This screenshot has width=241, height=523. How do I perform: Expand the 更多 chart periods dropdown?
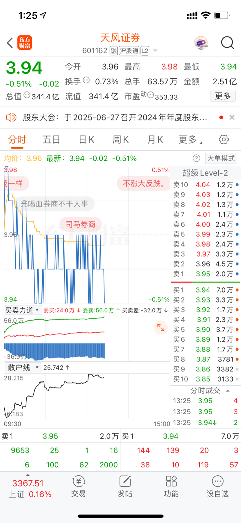click(x=190, y=139)
